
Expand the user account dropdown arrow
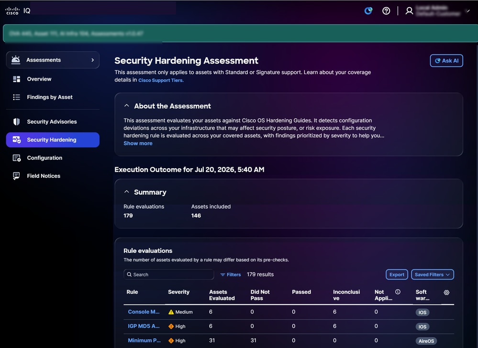(468, 11)
